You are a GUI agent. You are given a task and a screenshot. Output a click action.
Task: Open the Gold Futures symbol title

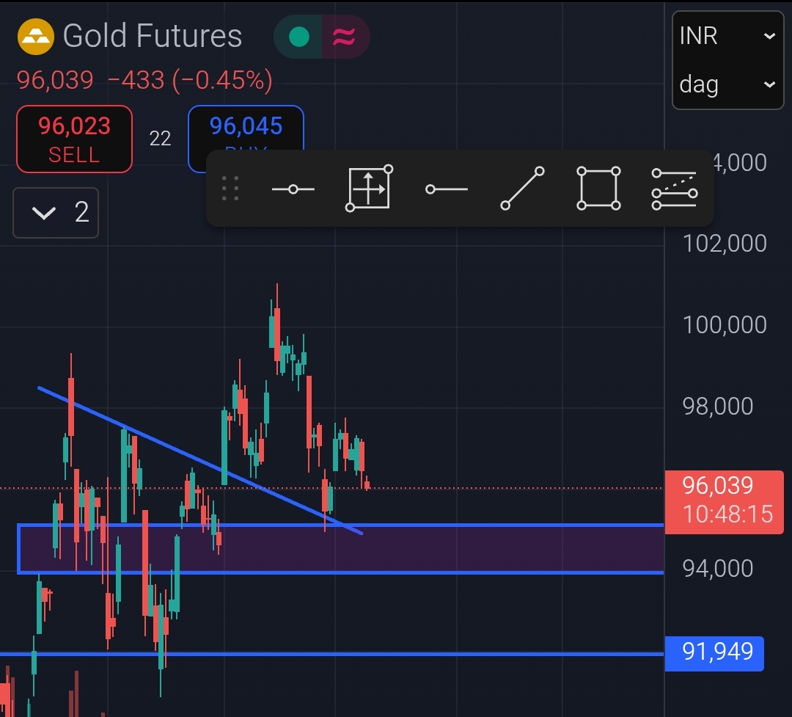153,36
